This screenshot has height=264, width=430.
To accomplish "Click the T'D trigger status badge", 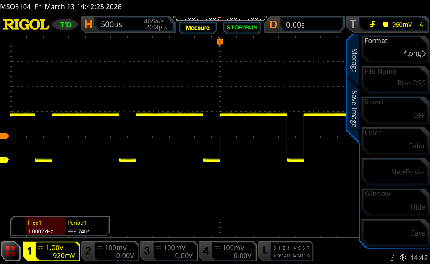I will (66, 25).
